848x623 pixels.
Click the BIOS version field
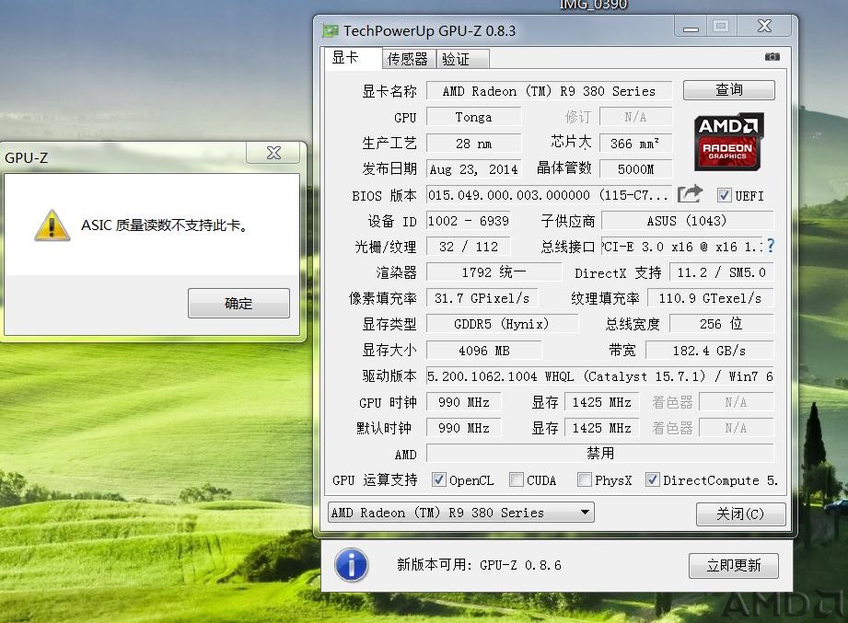[549, 195]
